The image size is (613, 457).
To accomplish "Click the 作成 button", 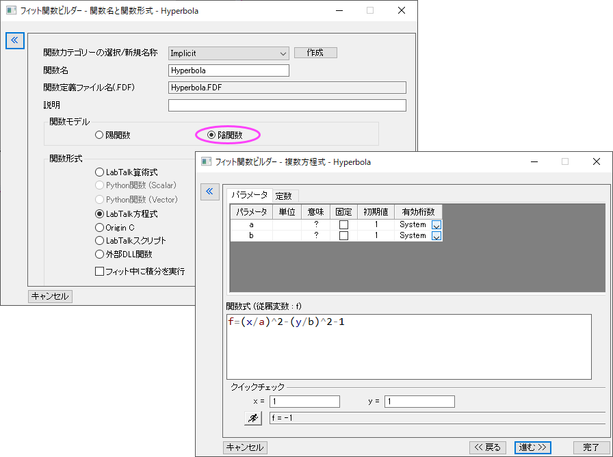I will [x=315, y=53].
